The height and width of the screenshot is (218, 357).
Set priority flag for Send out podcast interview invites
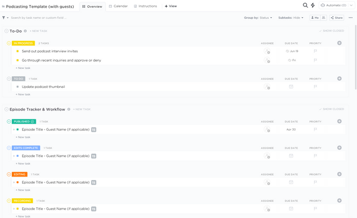pyautogui.click(x=315, y=51)
